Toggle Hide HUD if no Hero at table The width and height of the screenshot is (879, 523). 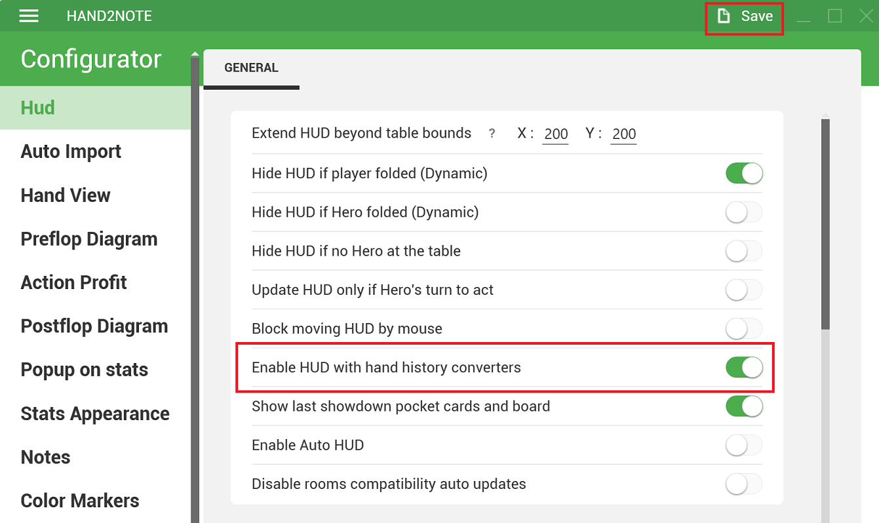tap(744, 251)
